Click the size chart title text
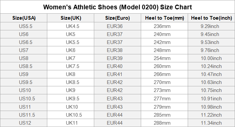The image size is (235, 127). (x=117, y=7)
